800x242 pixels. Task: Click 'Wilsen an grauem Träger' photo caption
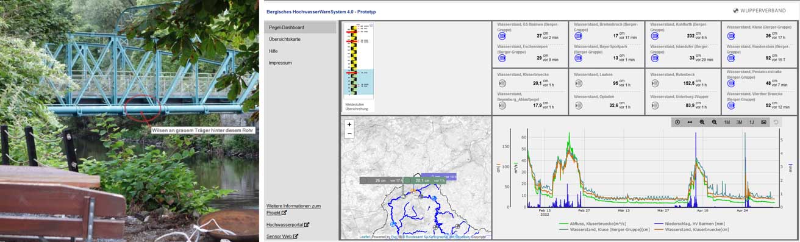pyautogui.click(x=203, y=130)
